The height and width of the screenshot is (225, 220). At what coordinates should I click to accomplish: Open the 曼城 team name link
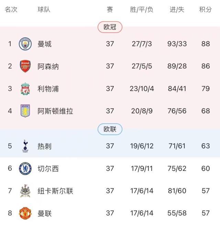[x=45, y=44]
